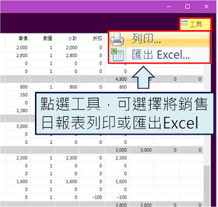This screenshot has width=218, height=207.
Task: Close the report window
Action: coord(206,7)
